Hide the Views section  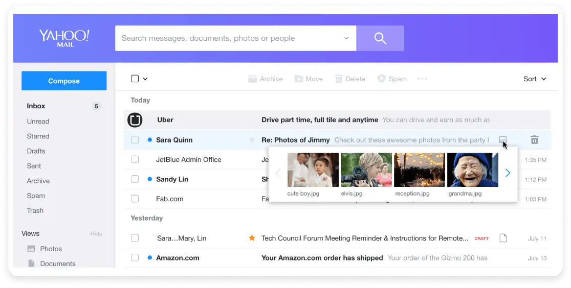(96, 234)
